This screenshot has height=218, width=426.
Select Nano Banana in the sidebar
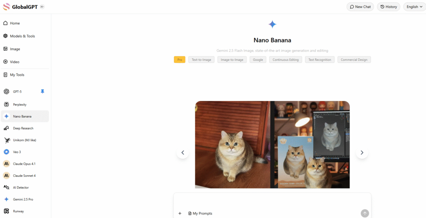coord(25,116)
